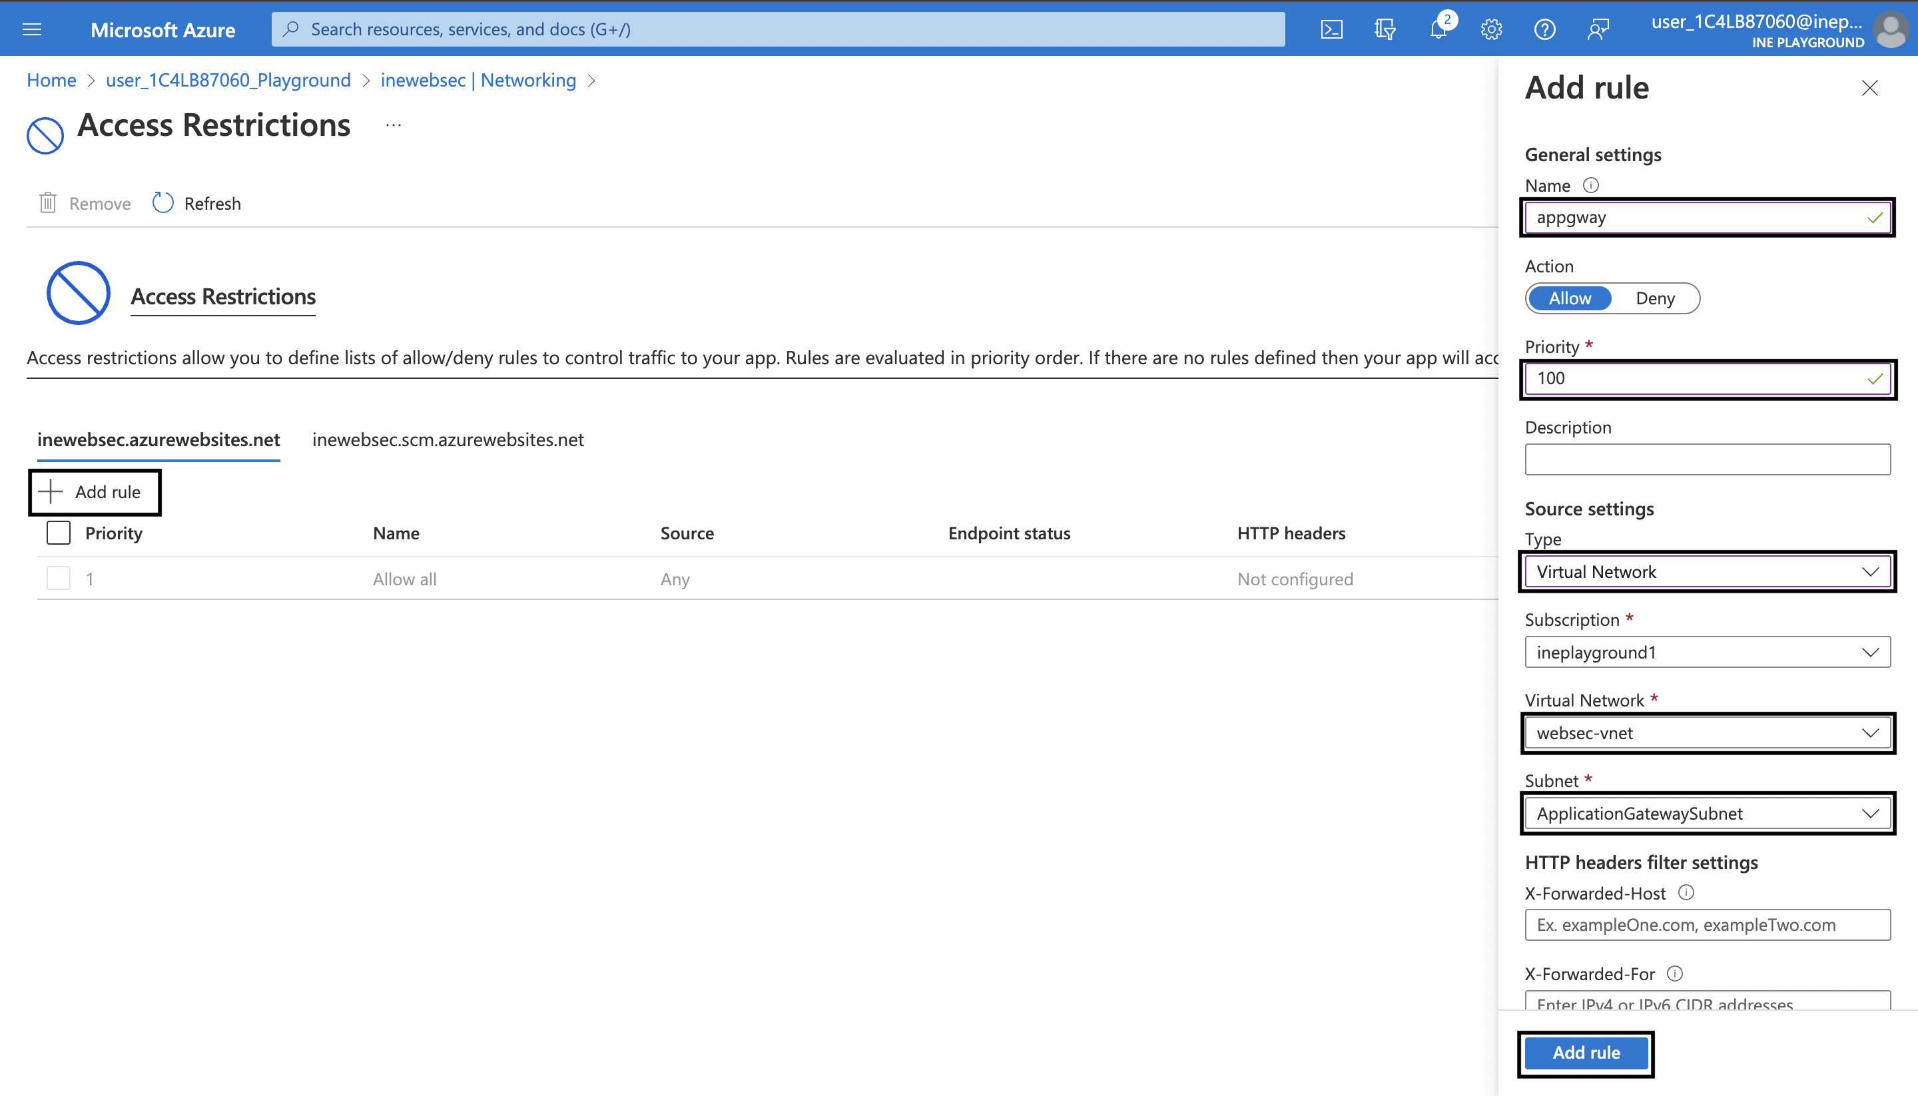Click the X-Forwarded-Host info icon
The image size is (1918, 1096).
pyautogui.click(x=1686, y=893)
